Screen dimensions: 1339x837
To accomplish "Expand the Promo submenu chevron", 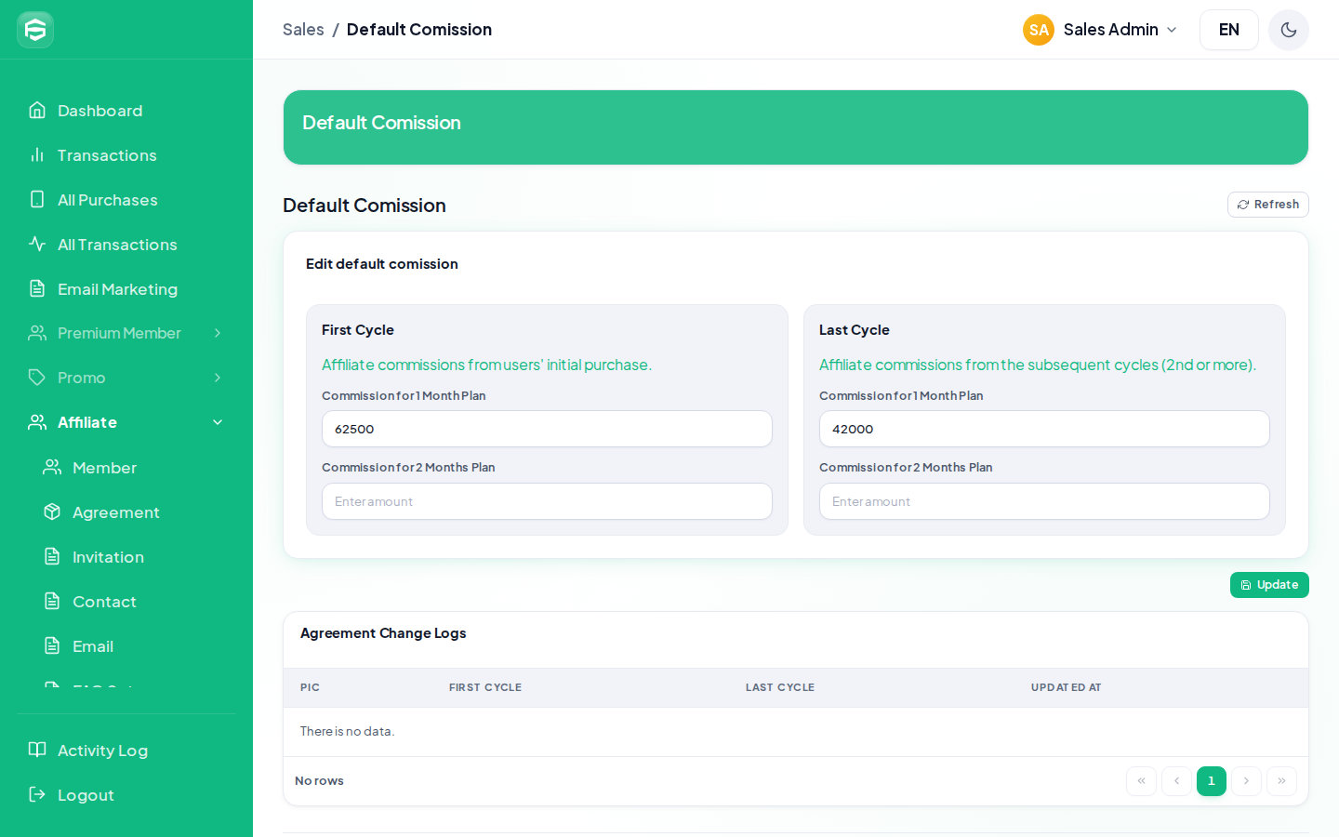I will point(218,378).
